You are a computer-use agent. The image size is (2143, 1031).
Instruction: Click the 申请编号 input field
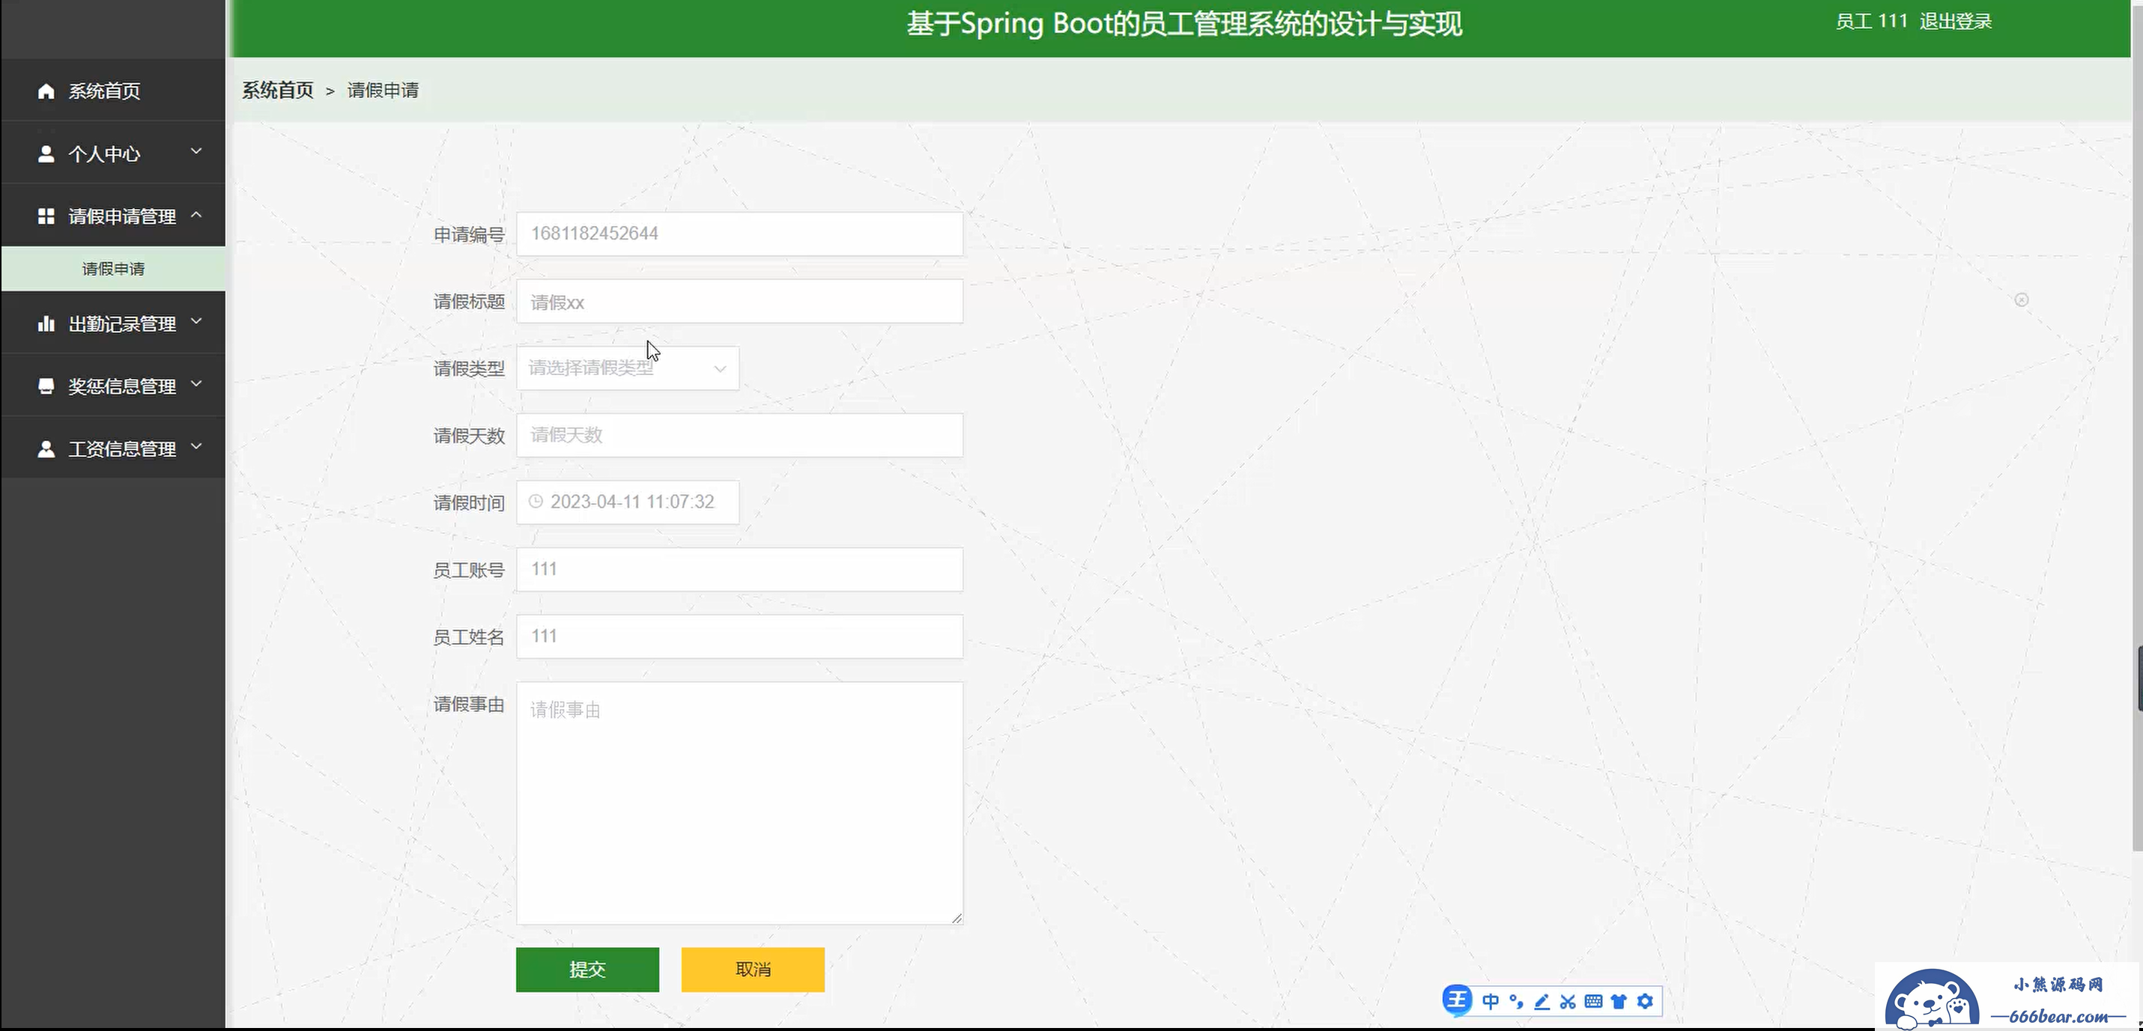739,234
